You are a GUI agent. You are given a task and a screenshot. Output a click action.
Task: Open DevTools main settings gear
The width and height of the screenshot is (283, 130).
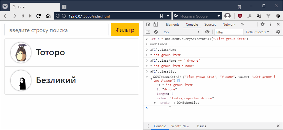click(263, 25)
